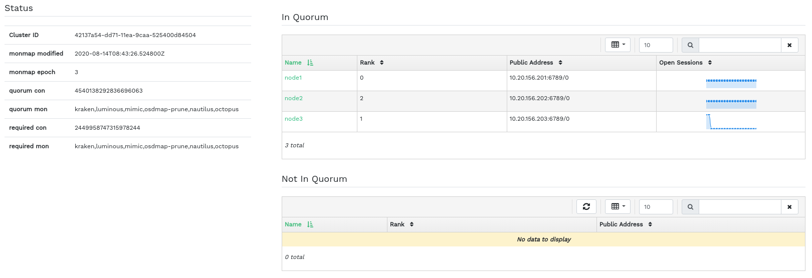The height and width of the screenshot is (278, 812).
Task: Open column toggle dropdown in In Quorum table
Action: point(618,45)
